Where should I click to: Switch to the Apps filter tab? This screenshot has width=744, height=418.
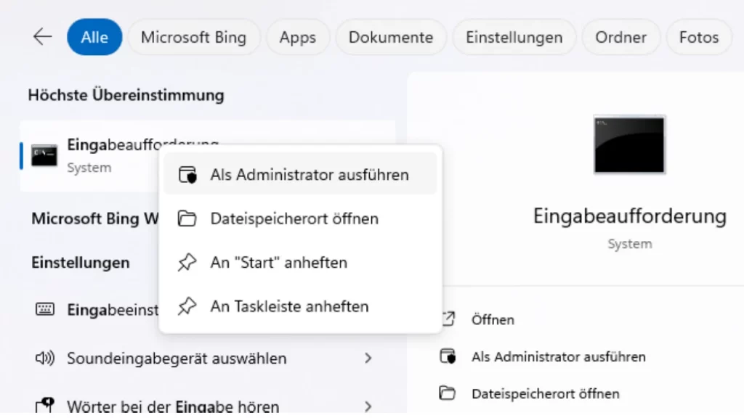(x=298, y=37)
